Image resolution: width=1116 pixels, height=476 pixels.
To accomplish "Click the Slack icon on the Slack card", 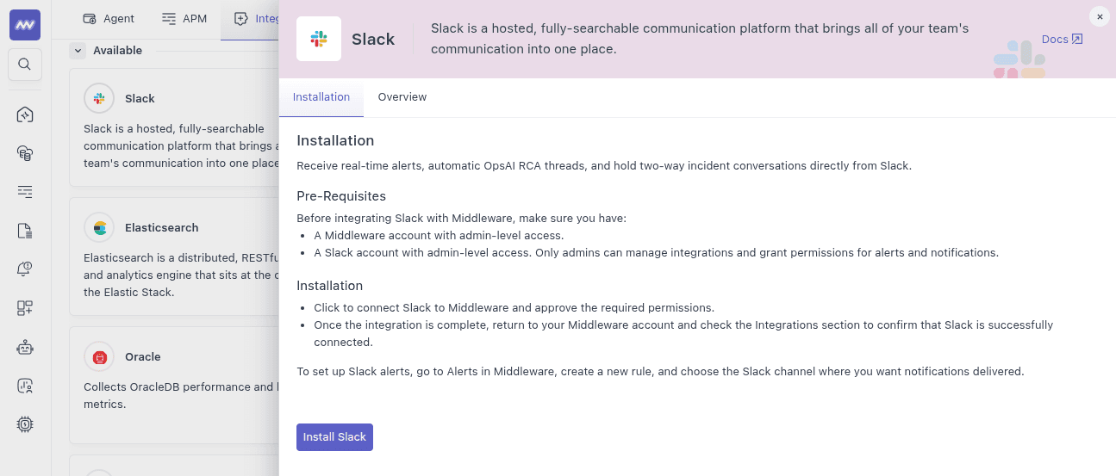I will pyautogui.click(x=99, y=99).
